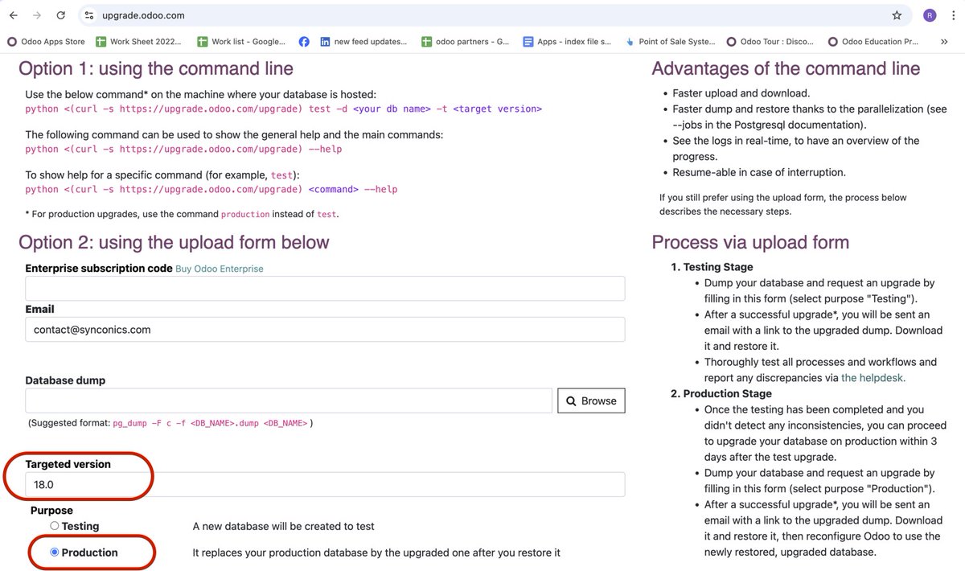
Task: Click the pg_dump suggested format text
Action: [x=209, y=423]
